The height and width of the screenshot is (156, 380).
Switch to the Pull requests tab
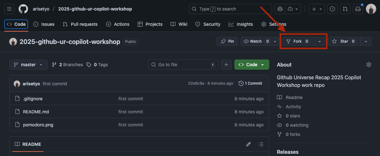point(80,24)
